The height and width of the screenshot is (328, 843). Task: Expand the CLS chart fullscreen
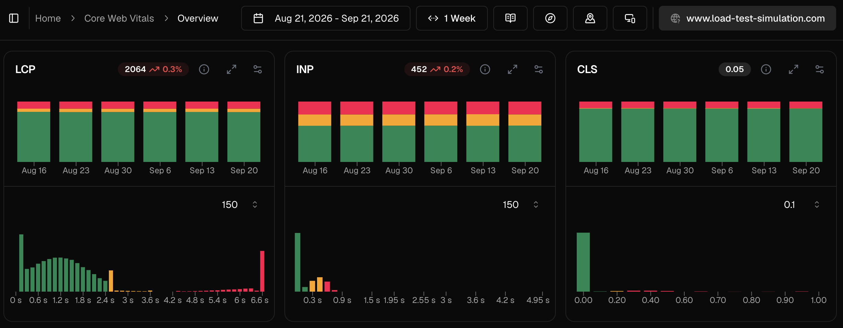coord(794,69)
